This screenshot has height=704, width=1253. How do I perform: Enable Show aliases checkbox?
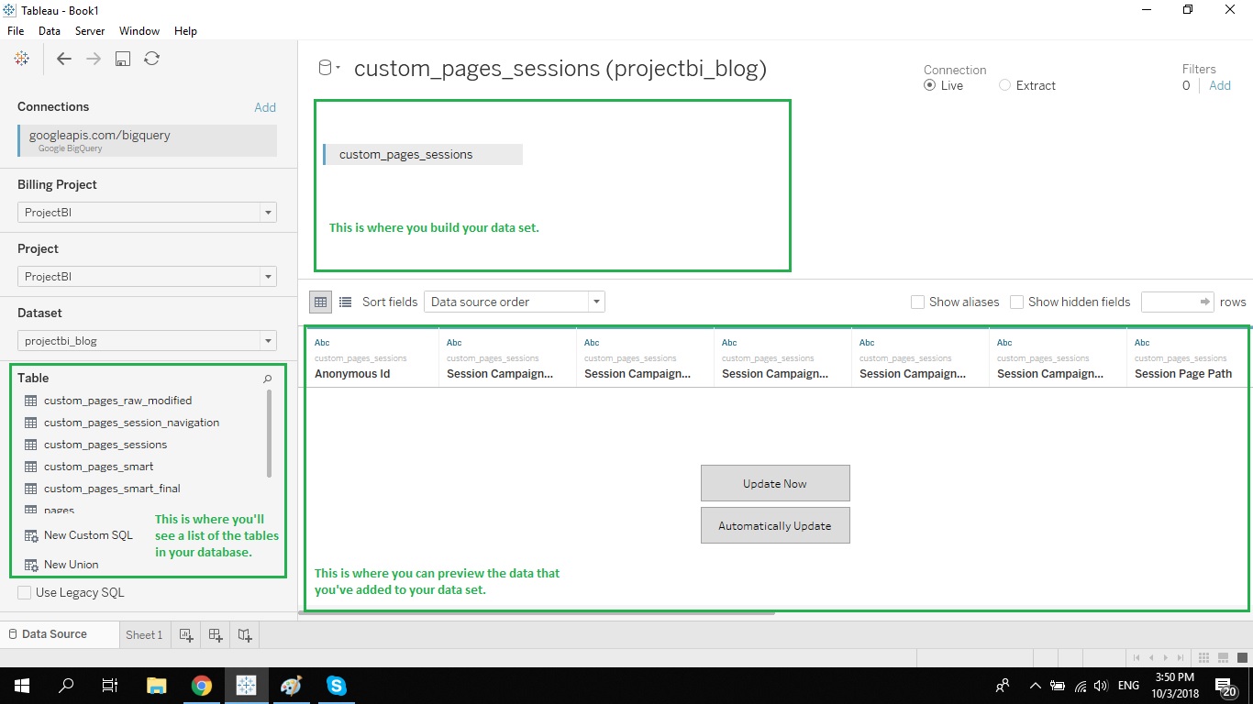click(917, 302)
